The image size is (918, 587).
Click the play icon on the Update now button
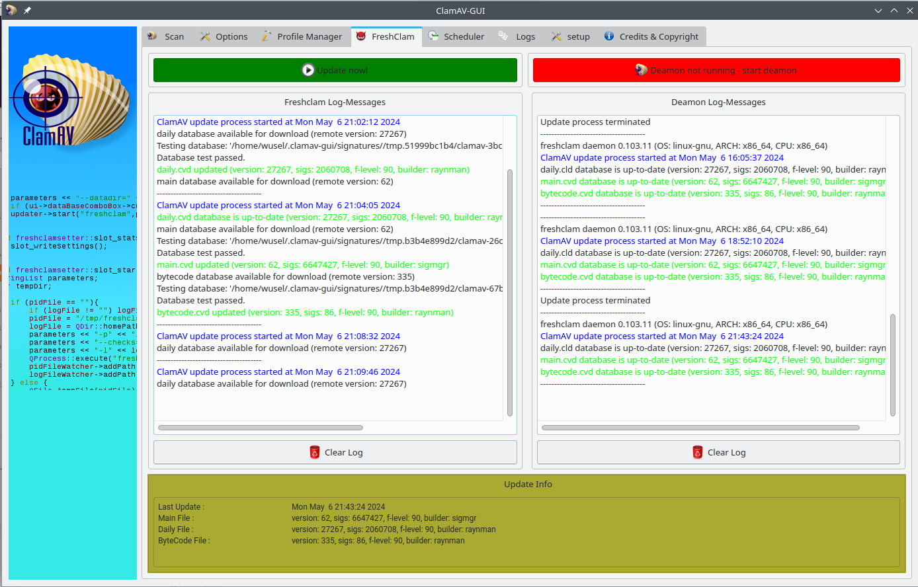(309, 69)
